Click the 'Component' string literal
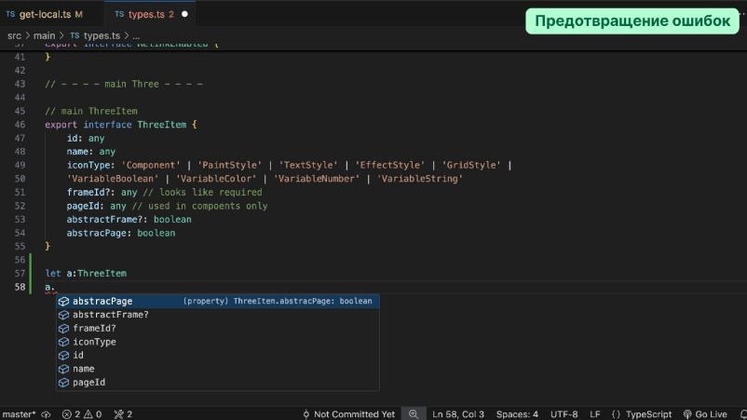This screenshot has height=420, width=747. 151,165
